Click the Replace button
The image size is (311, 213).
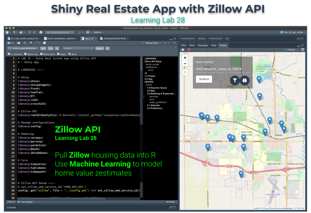[100, 48]
